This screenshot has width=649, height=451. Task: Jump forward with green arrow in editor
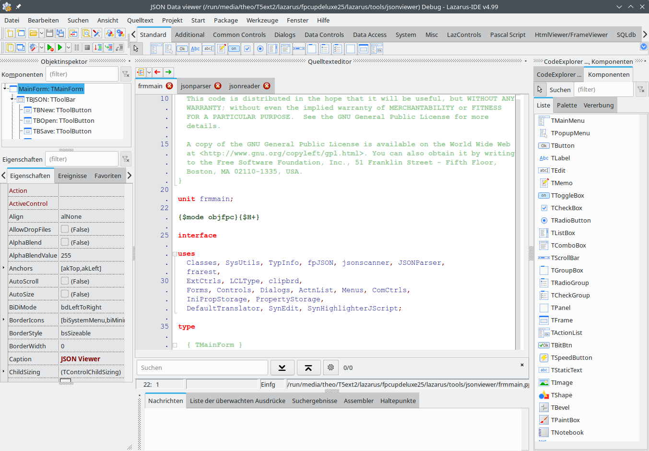point(168,72)
